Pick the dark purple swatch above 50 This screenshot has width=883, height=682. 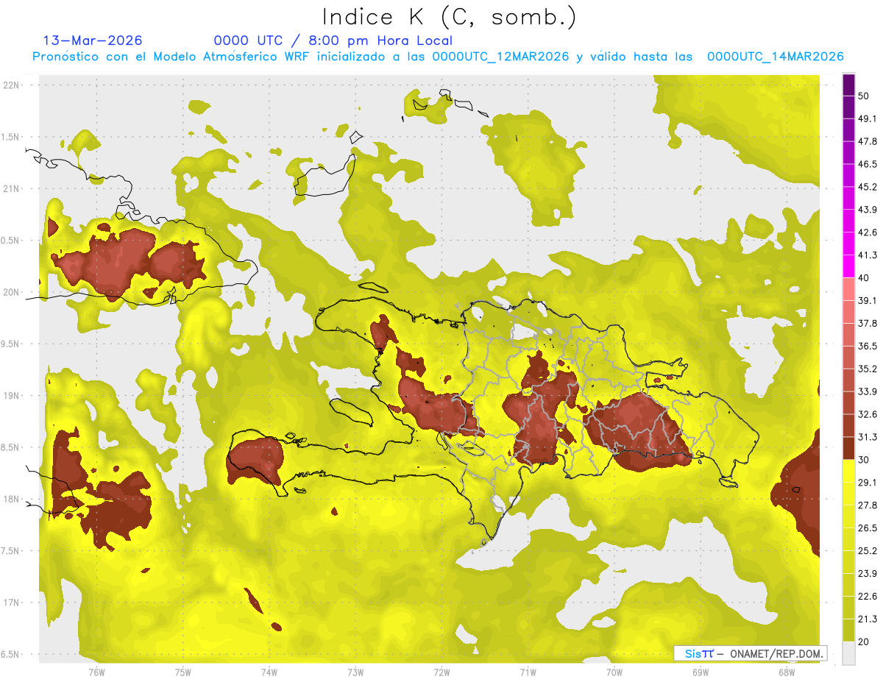848,85
